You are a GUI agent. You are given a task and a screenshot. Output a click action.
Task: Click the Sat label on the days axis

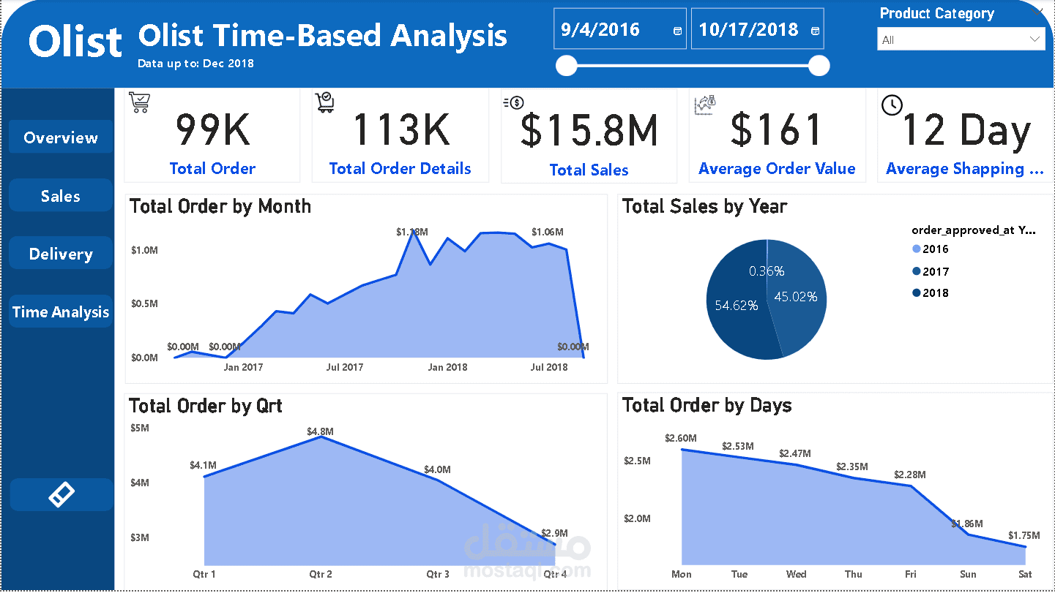click(x=1025, y=575)
